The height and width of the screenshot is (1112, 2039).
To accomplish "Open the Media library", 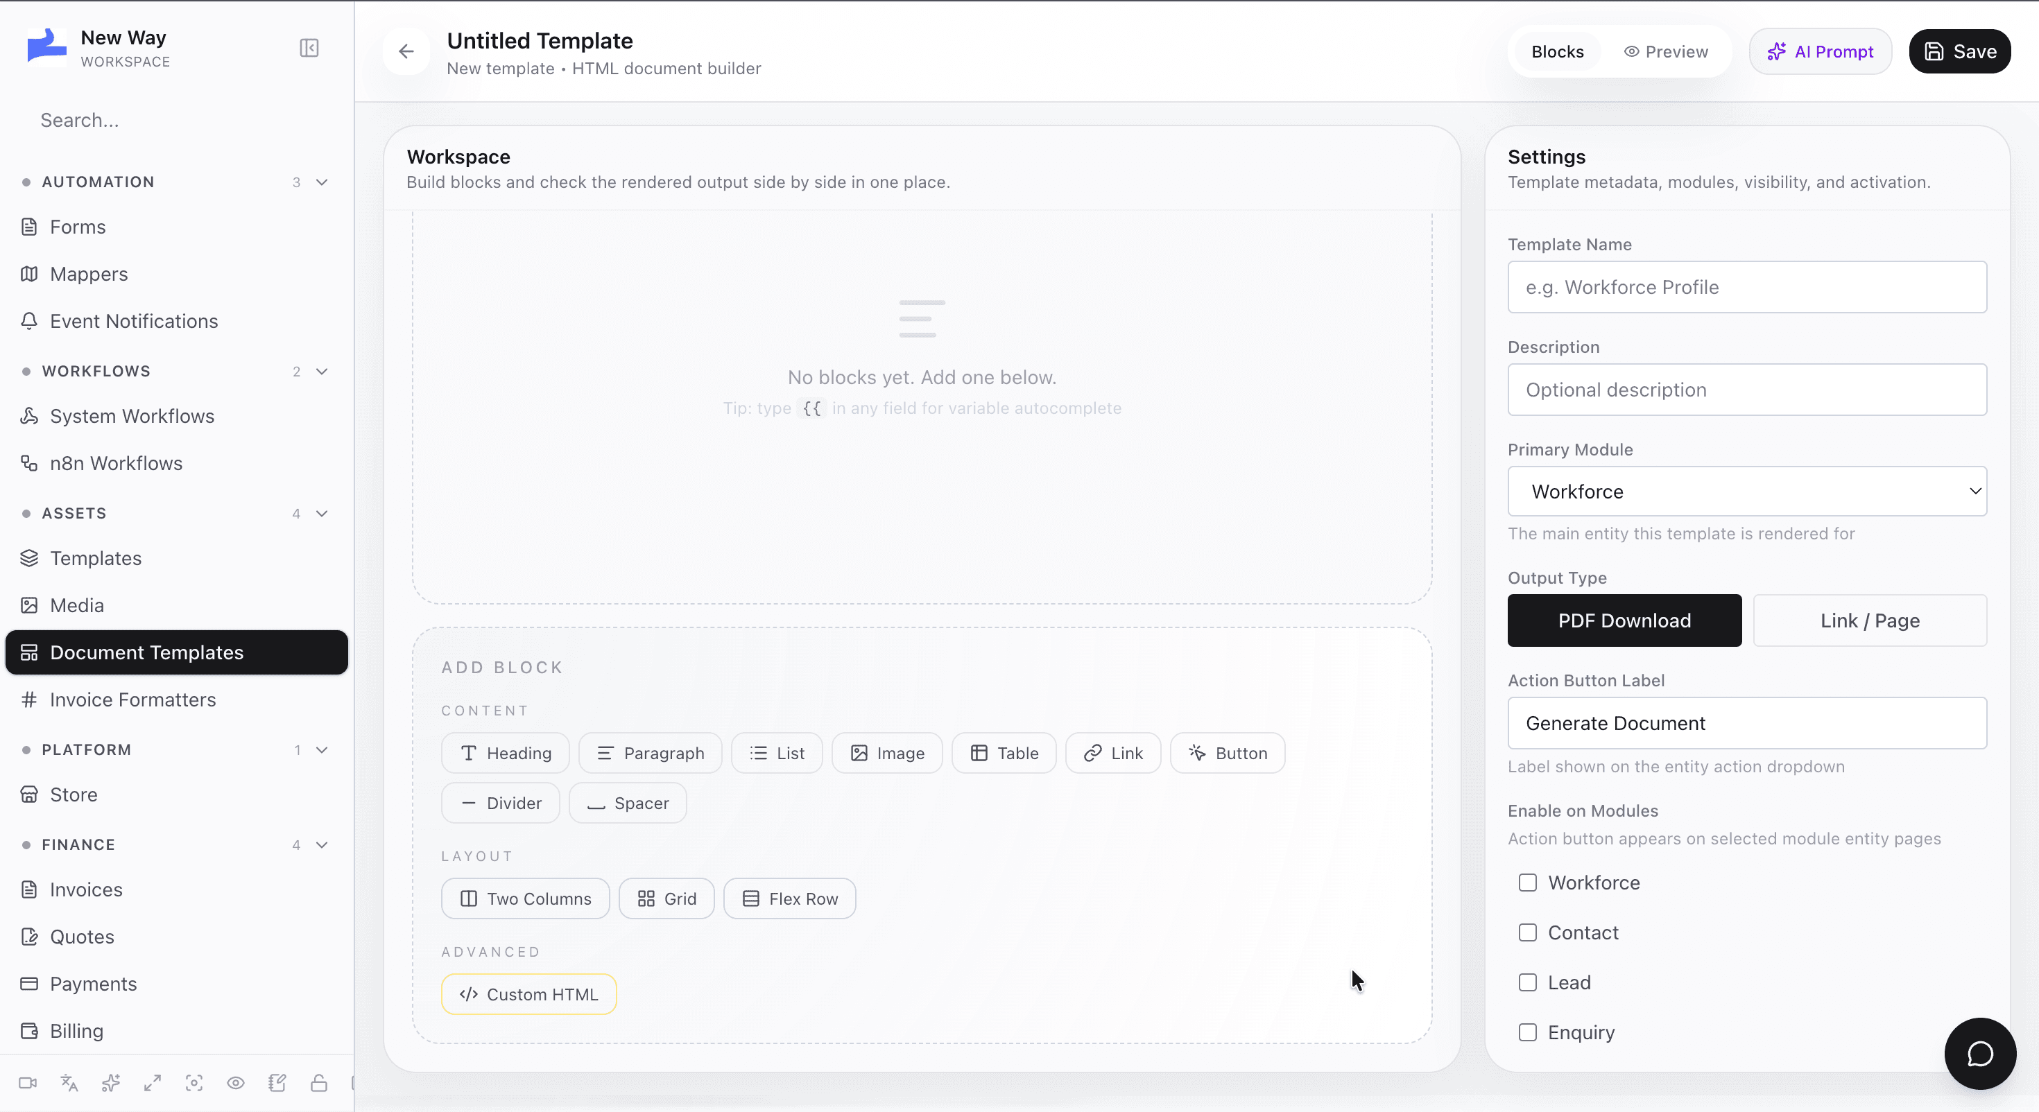I will pos(177,605).
